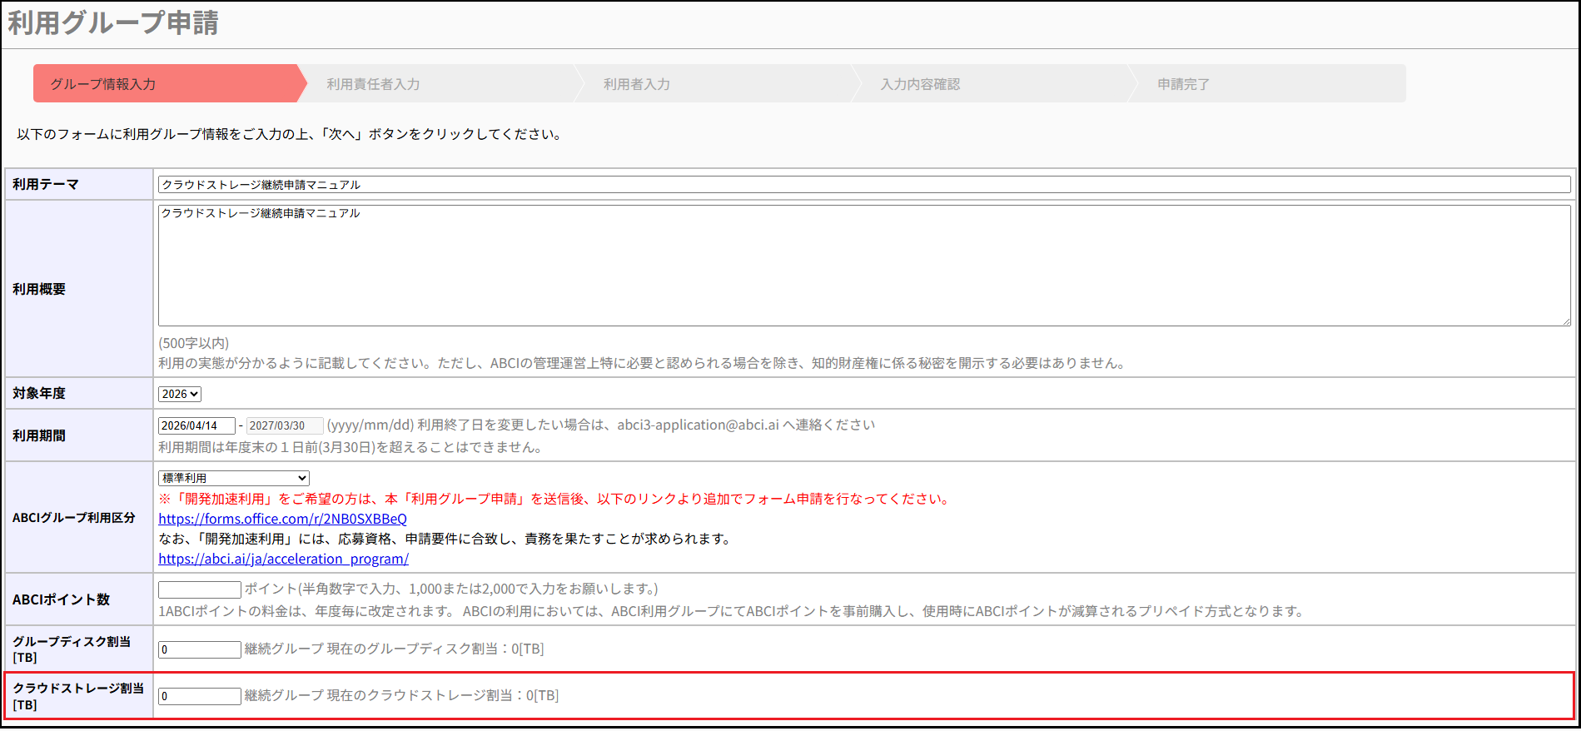This screenshot has height=731, width=1581.
Task: Select the 利用責任者入力 step
Action: tap(373, 84)
